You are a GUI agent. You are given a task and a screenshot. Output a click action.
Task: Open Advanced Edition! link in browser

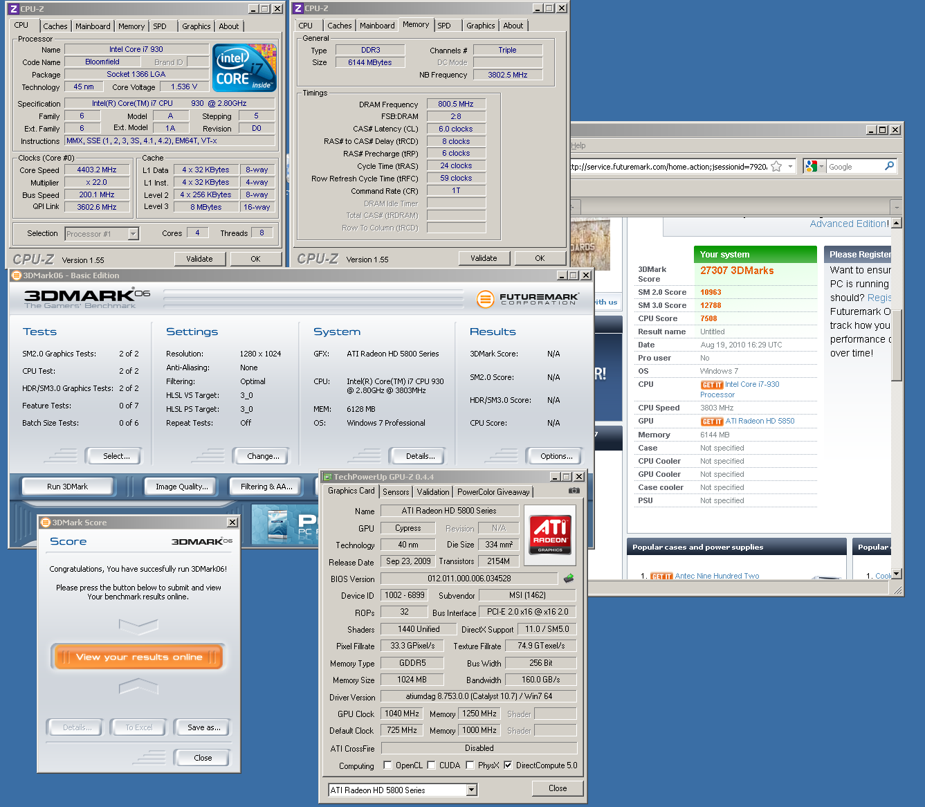pos(849,224)
